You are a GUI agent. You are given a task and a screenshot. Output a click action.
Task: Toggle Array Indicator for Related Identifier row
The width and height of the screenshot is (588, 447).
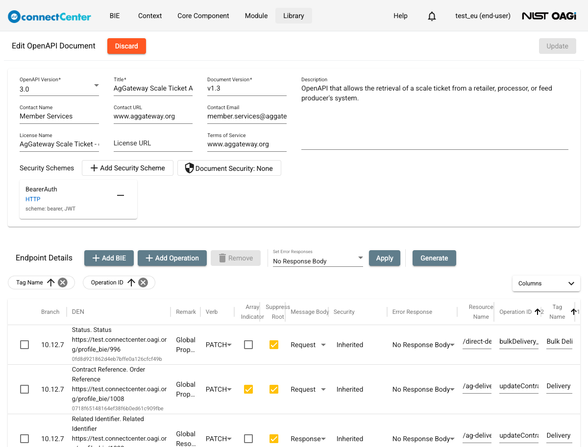coord(248,439)
